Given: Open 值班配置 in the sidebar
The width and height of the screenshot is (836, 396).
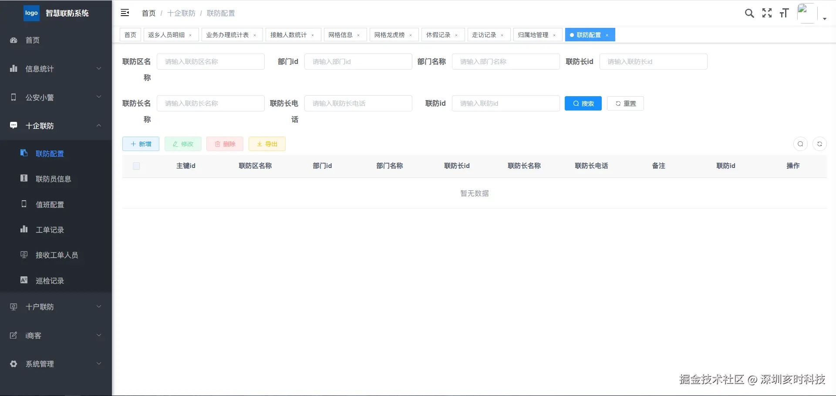Looking at the screenshot, I should tap(56, 205).
